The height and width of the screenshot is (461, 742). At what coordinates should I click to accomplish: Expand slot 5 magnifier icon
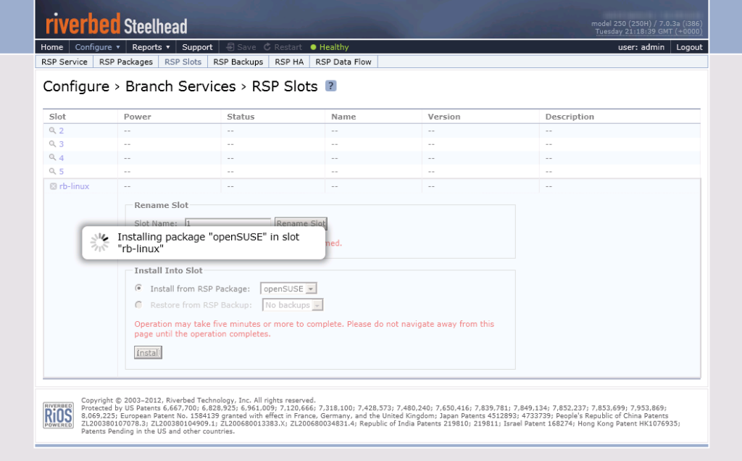(52, 171)
